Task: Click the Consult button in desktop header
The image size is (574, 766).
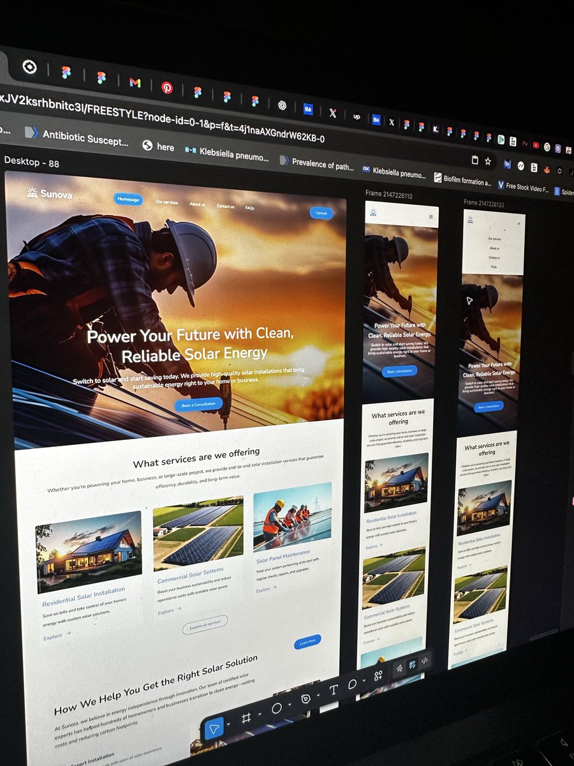Action: [x=321, y=213]
